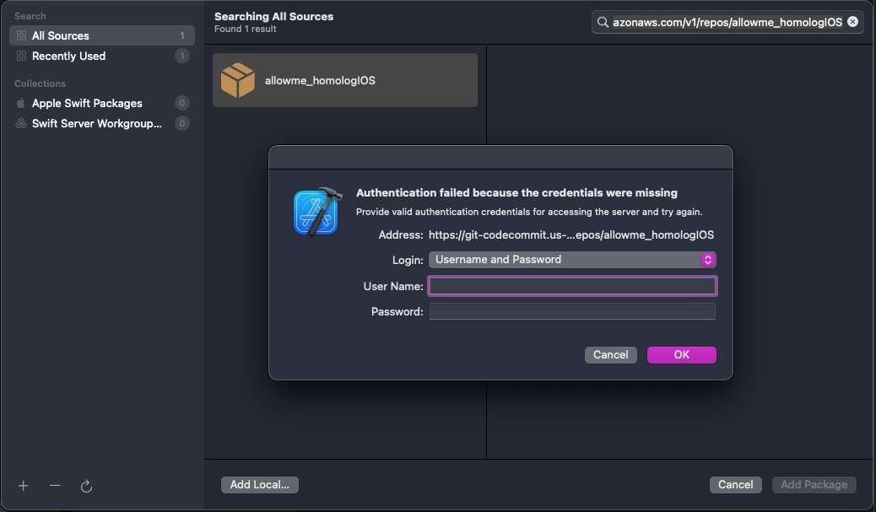Click the 'Found 1 result' text

[x=246, y=29]
